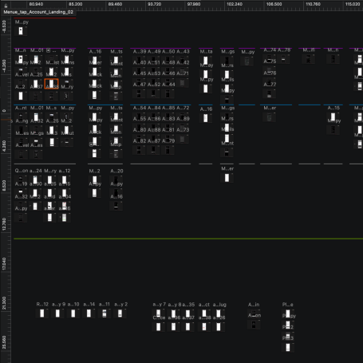
Task: Select artboard thumbnail labeled A...78
Action: (283, 58)
